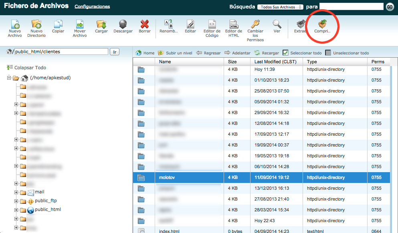Screen dimensions: 398x233
Task: Click the index.html file icon
Action: 141,231
